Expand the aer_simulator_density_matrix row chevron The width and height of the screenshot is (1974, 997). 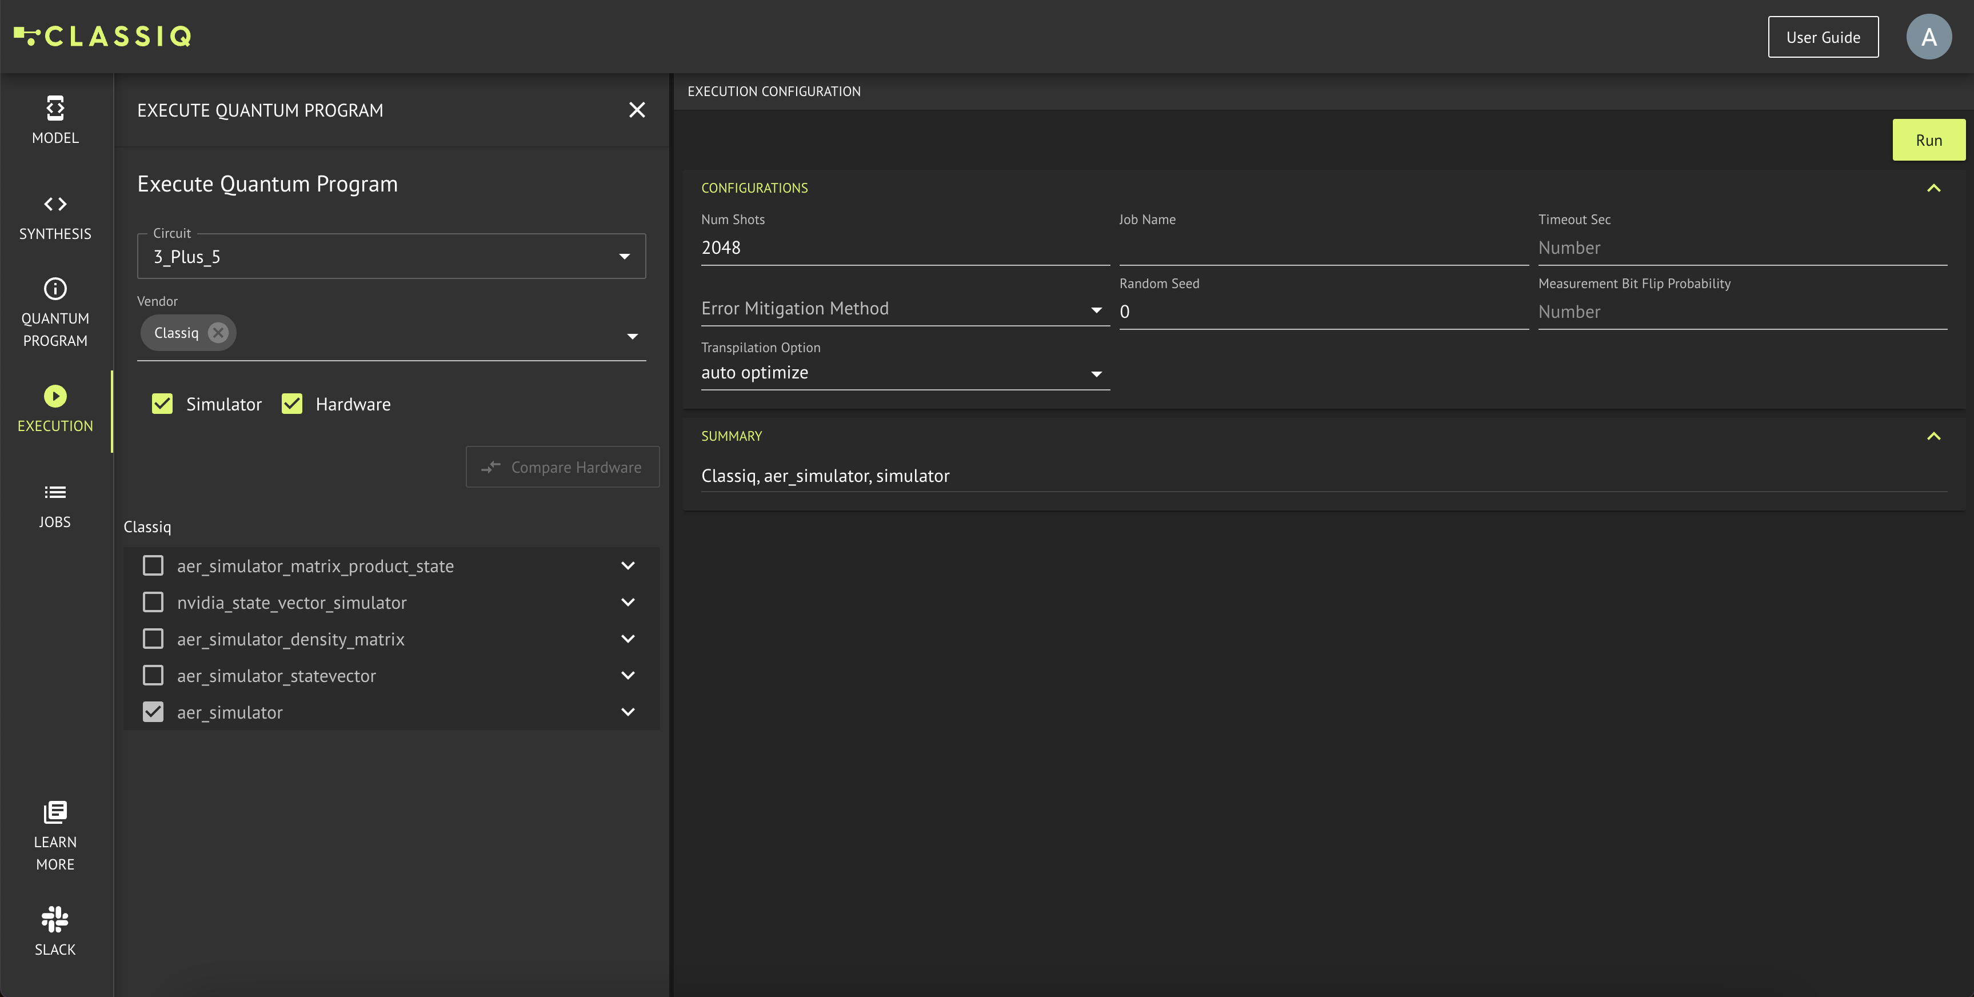click(x=628, y=639)
